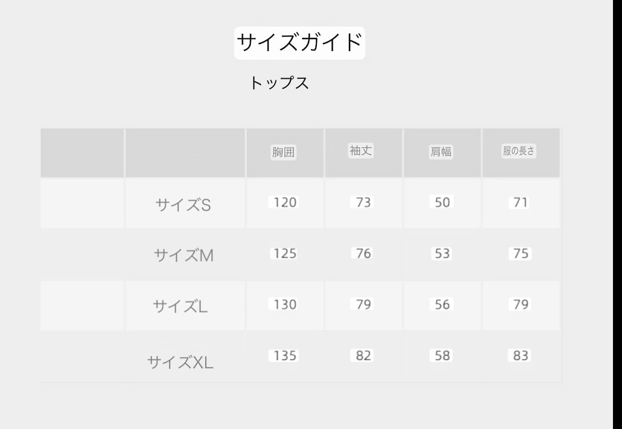The height and width of the screenshot is (429, 622).
Task: Select the サイズM row label
Action: (x=183, y=256)
